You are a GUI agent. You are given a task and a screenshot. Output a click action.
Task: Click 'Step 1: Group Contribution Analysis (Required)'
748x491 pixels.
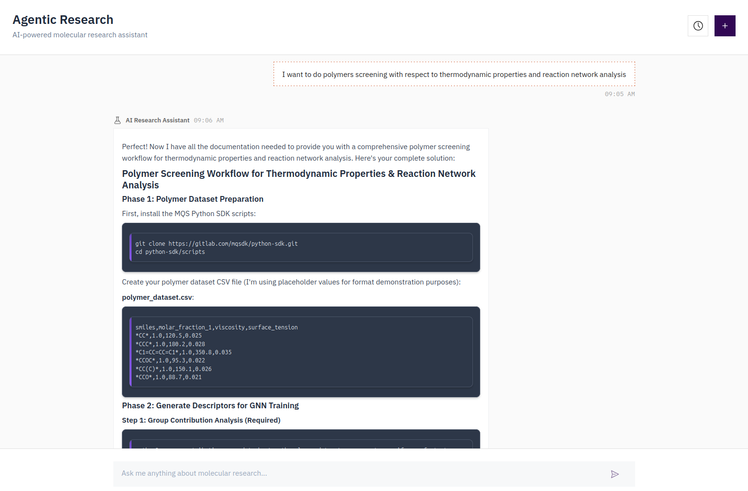click(x=201, y=420)
